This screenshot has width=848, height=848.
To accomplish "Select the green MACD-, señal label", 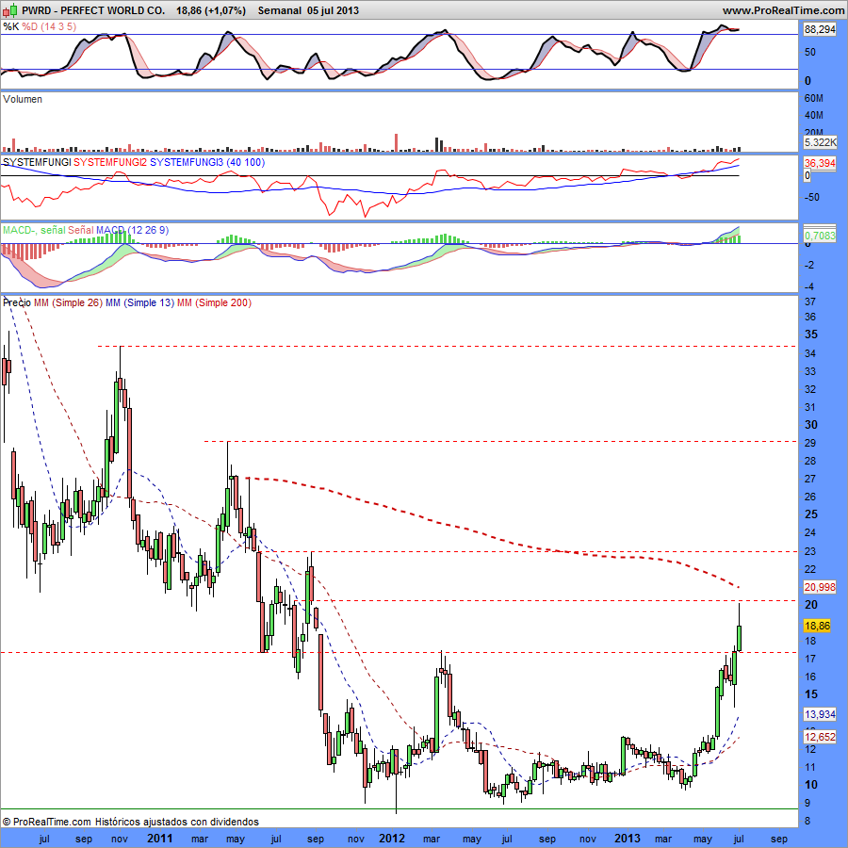I will click(x=34, y=231).
